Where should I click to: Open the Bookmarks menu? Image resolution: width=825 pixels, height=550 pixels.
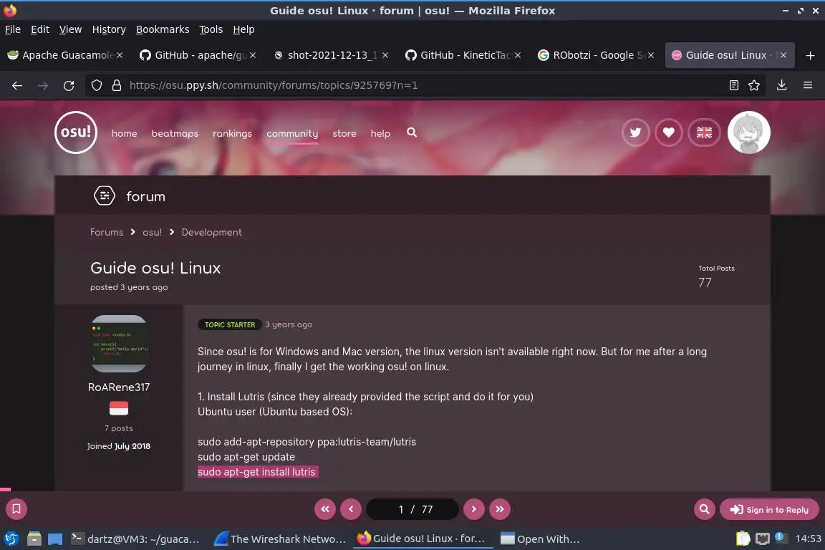pyautogui.click(x=163, y=29)
